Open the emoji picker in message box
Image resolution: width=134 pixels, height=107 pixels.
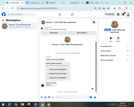click(91, 97)
